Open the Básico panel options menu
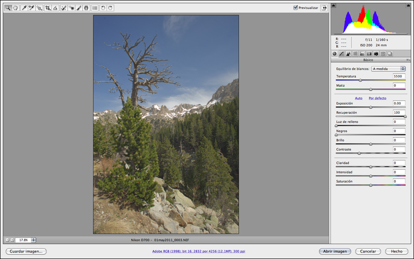This screenshot has width=414, height=259. click(408, 60)
